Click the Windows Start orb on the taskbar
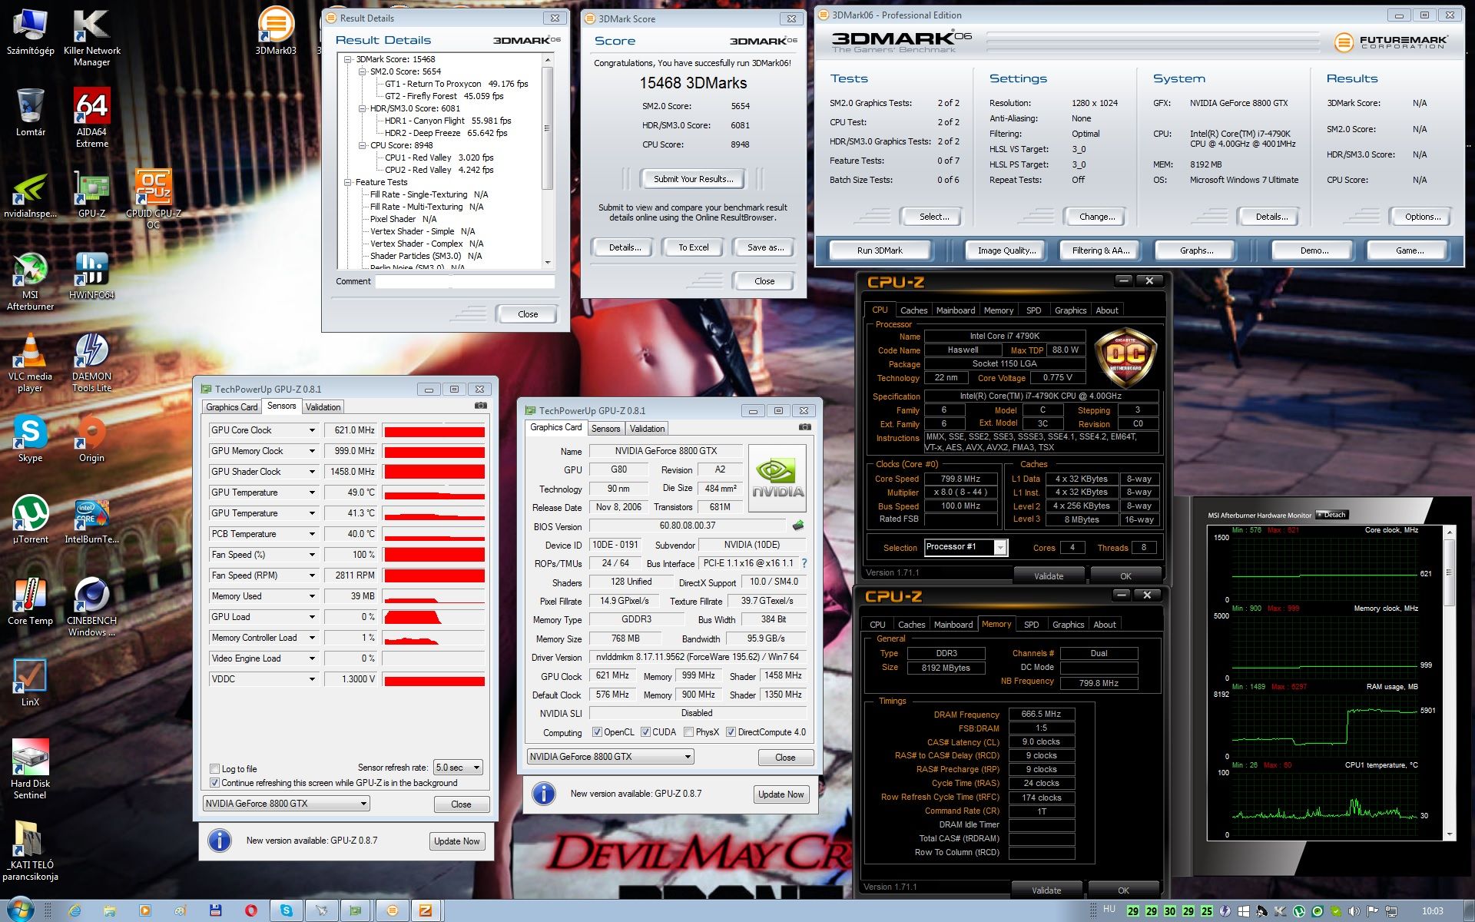This screenshot has width=1475, height=922. click(20, 910)
